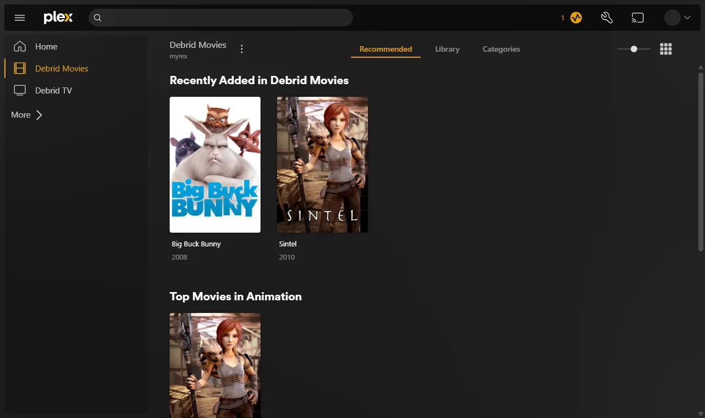Viewport: 705px width, 418px height.
Task: Open the Activity indicator icon
Action: pyautogui.click(x=576, y=18)
